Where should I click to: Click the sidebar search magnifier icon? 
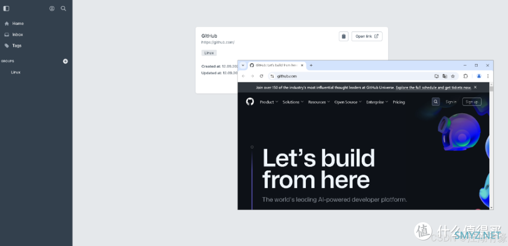[x=64, y=8]
